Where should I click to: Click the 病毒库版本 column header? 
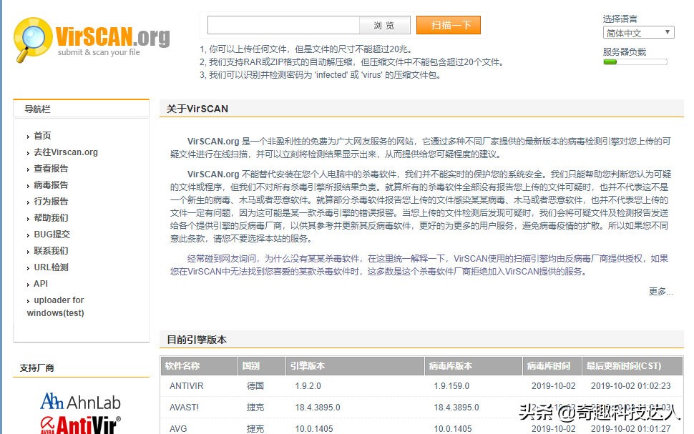click(x=474, y=366)
